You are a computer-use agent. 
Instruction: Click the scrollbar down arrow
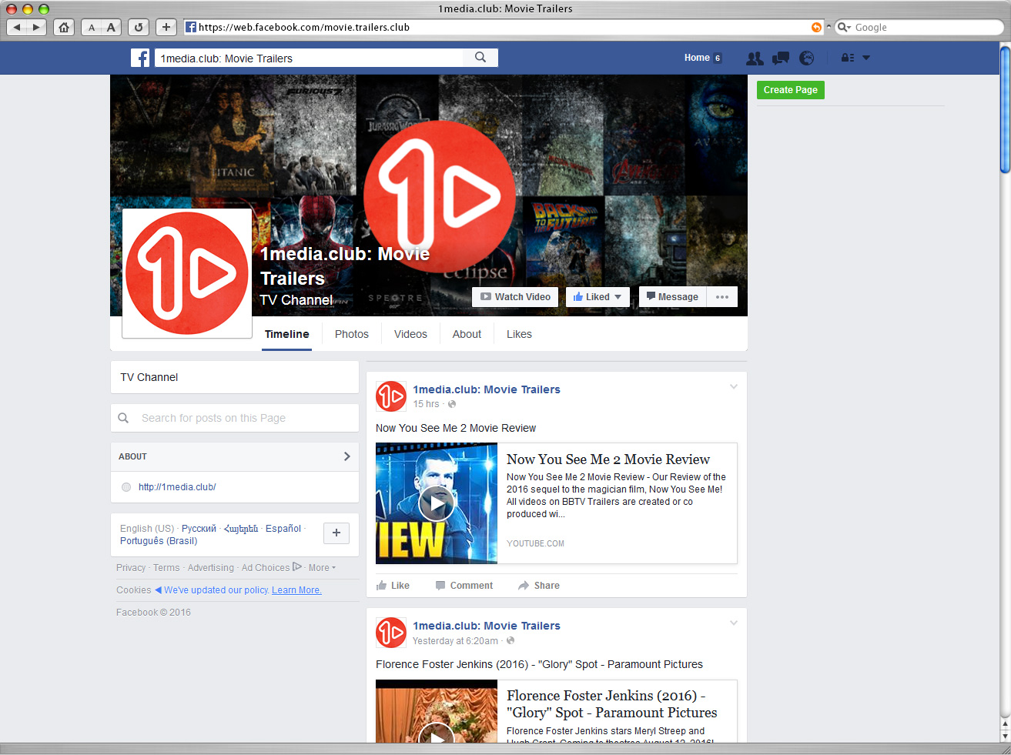point(1005,736)
